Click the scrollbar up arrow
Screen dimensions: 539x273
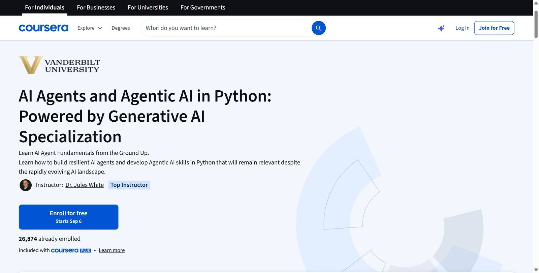click(536, 3)
